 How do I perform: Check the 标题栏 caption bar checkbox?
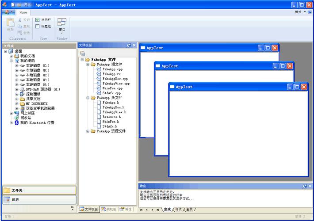click(37, 26)
